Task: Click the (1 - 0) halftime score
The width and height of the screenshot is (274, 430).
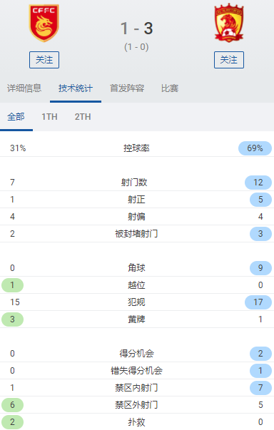Action: click(x=136, y=47)
